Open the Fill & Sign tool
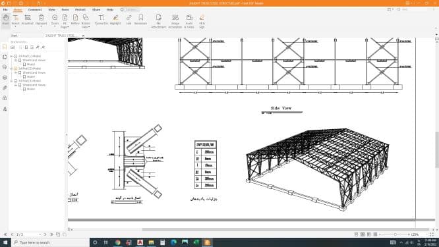The image size is (439, 247). 202,21
